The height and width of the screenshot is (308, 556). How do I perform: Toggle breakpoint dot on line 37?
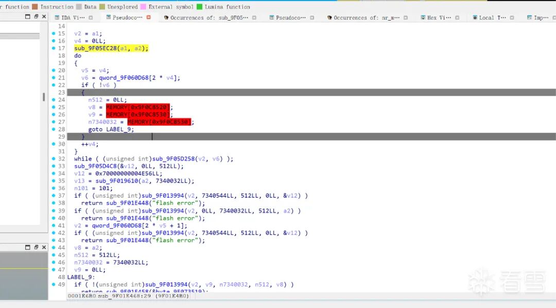(x=54, y=196)
